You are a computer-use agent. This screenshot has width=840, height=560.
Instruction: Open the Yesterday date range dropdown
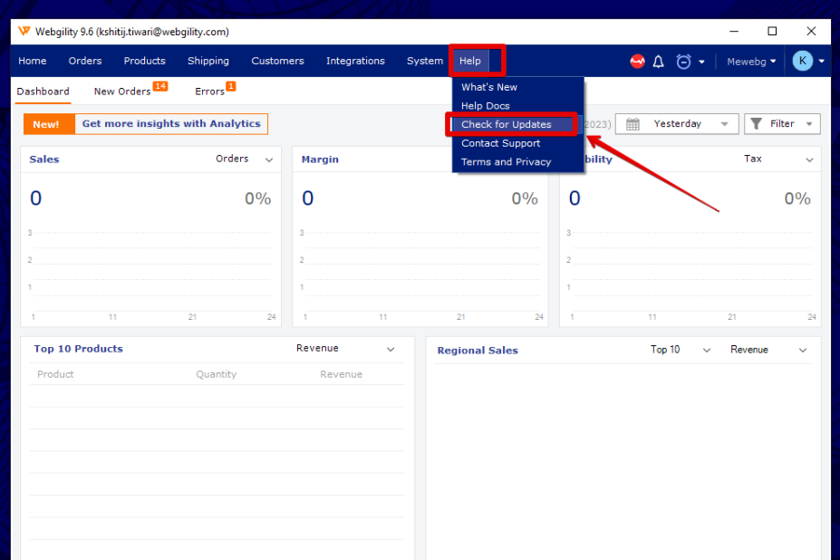(x=677, y=124)
